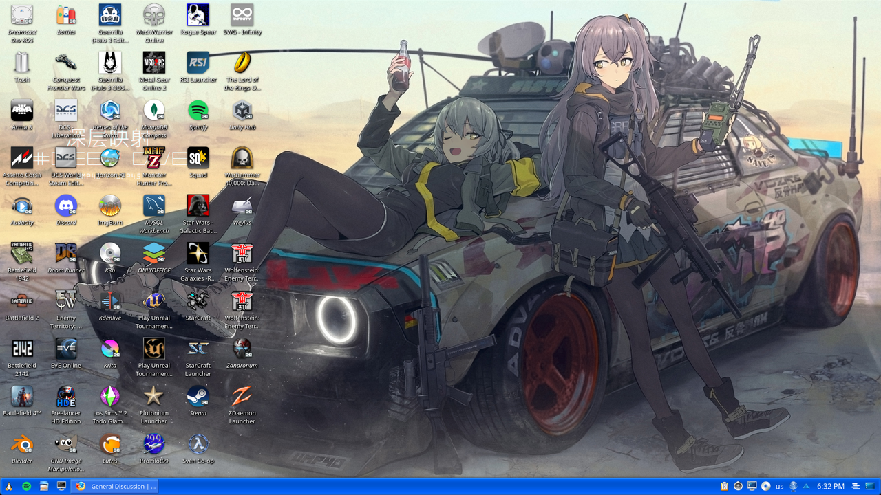
Task: Open the Battlefield 4 desktop icon
Action: tap(22, 395)
